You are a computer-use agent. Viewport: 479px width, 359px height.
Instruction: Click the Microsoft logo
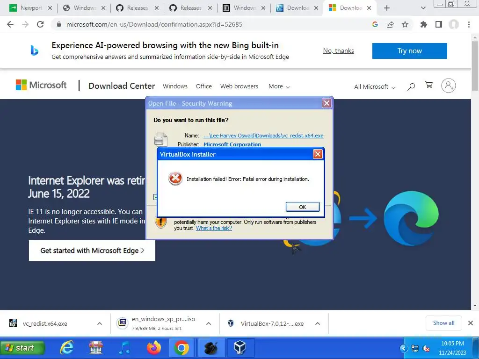[x=41, y=85]
